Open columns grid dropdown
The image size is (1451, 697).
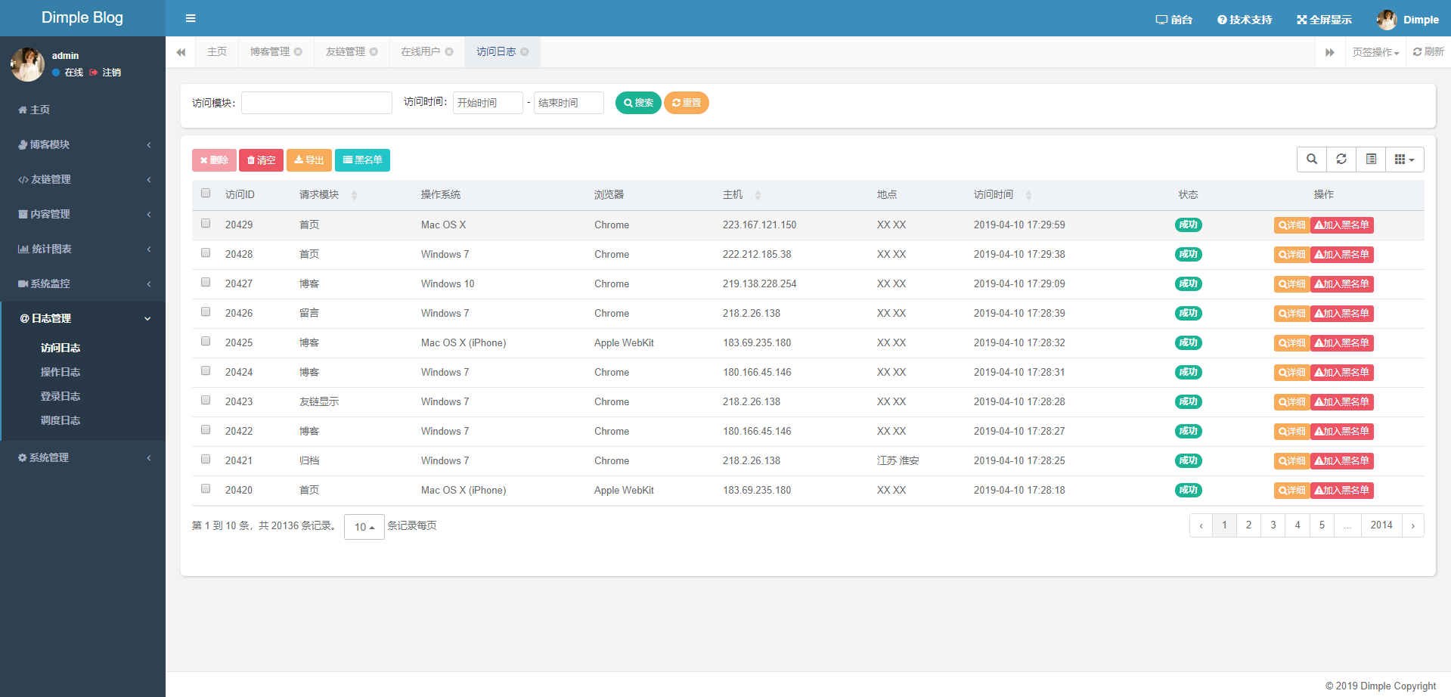(x=1405, y=160)
